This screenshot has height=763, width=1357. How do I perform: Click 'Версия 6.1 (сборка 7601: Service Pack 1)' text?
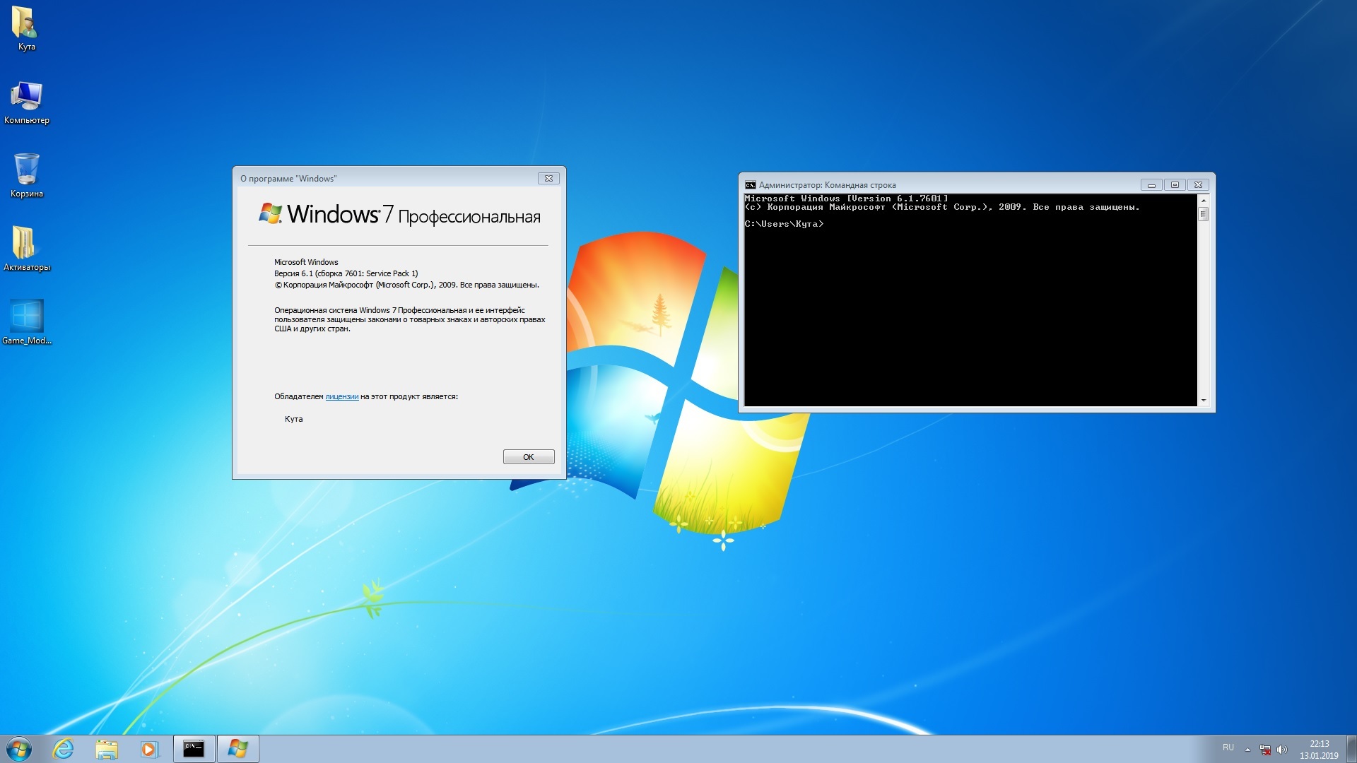(x=346, y=273)
